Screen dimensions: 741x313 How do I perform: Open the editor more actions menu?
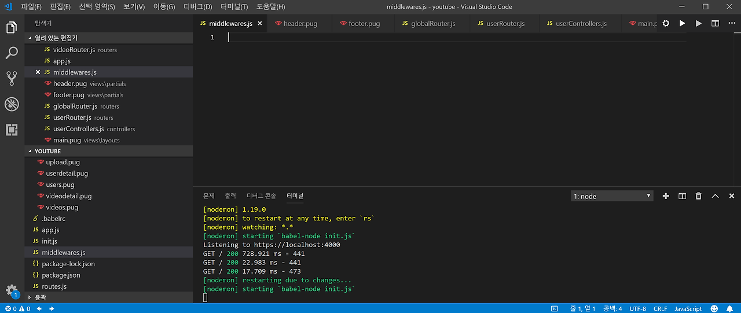pyautogui.click(x=731, y=24)
